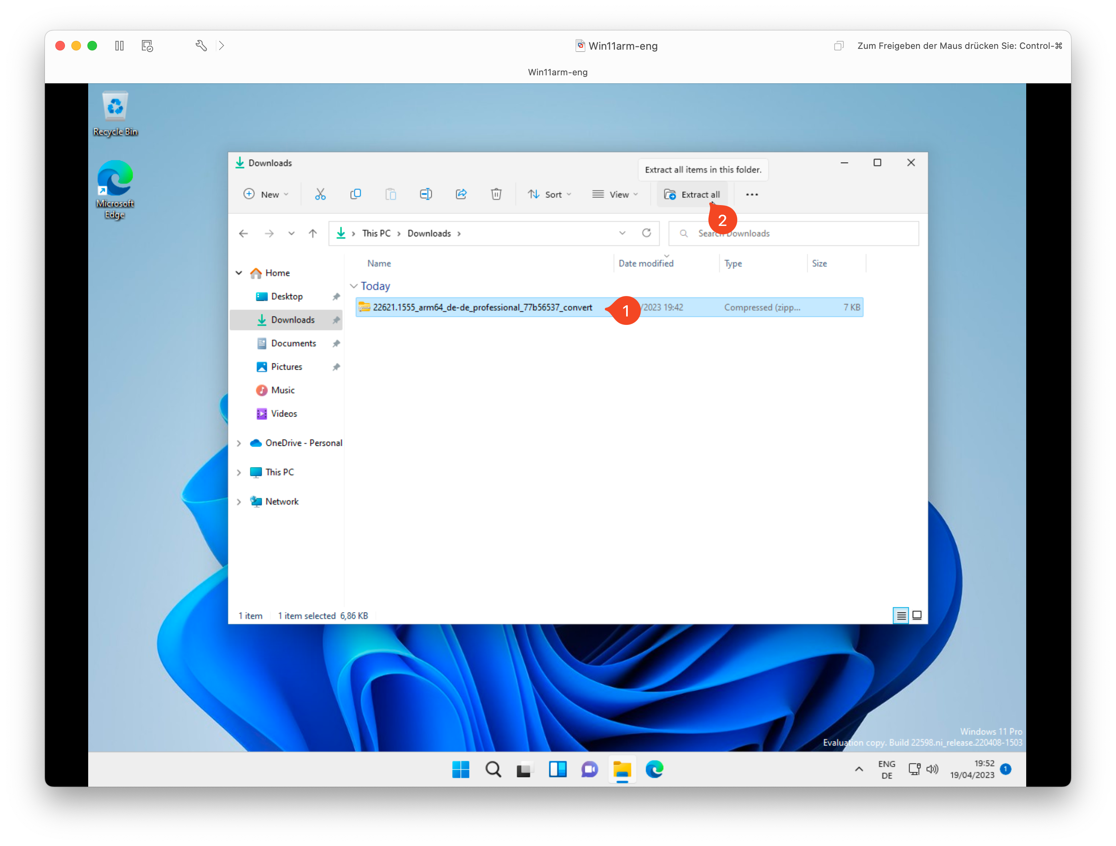The width and height of the screenshot is (1116, 846).
Task: Open the address bar history dropdown
Action: click(622, 233)
